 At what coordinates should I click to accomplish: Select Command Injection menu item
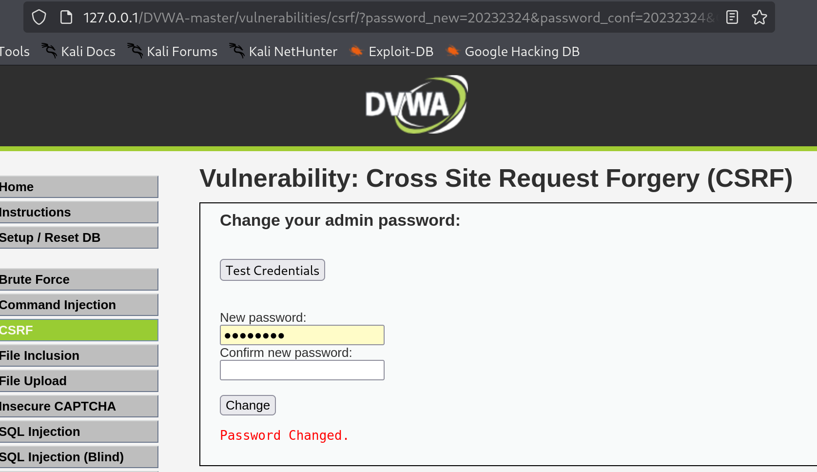coord(78,305)
